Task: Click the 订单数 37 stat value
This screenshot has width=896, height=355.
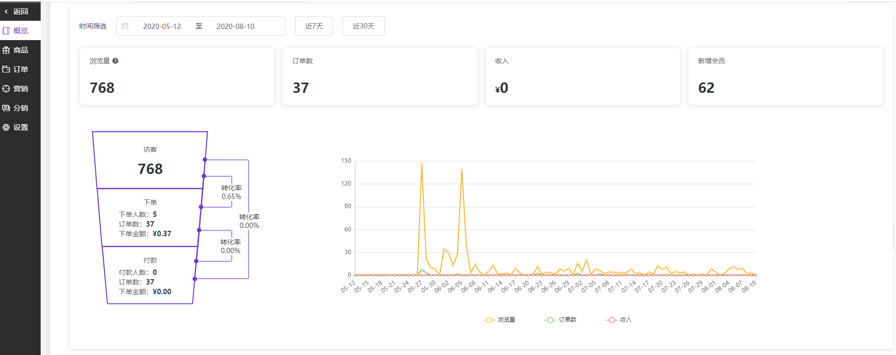Action: coord(300,88)
